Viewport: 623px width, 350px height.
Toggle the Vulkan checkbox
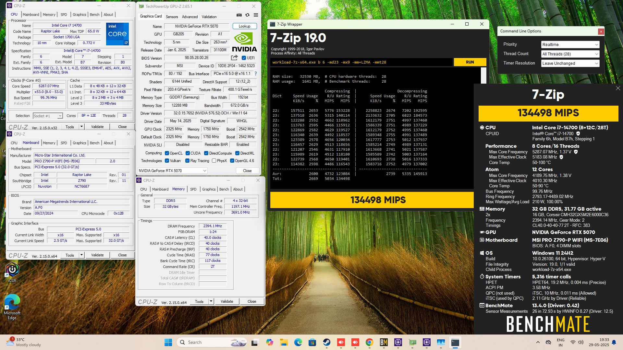tap(167, 161)
